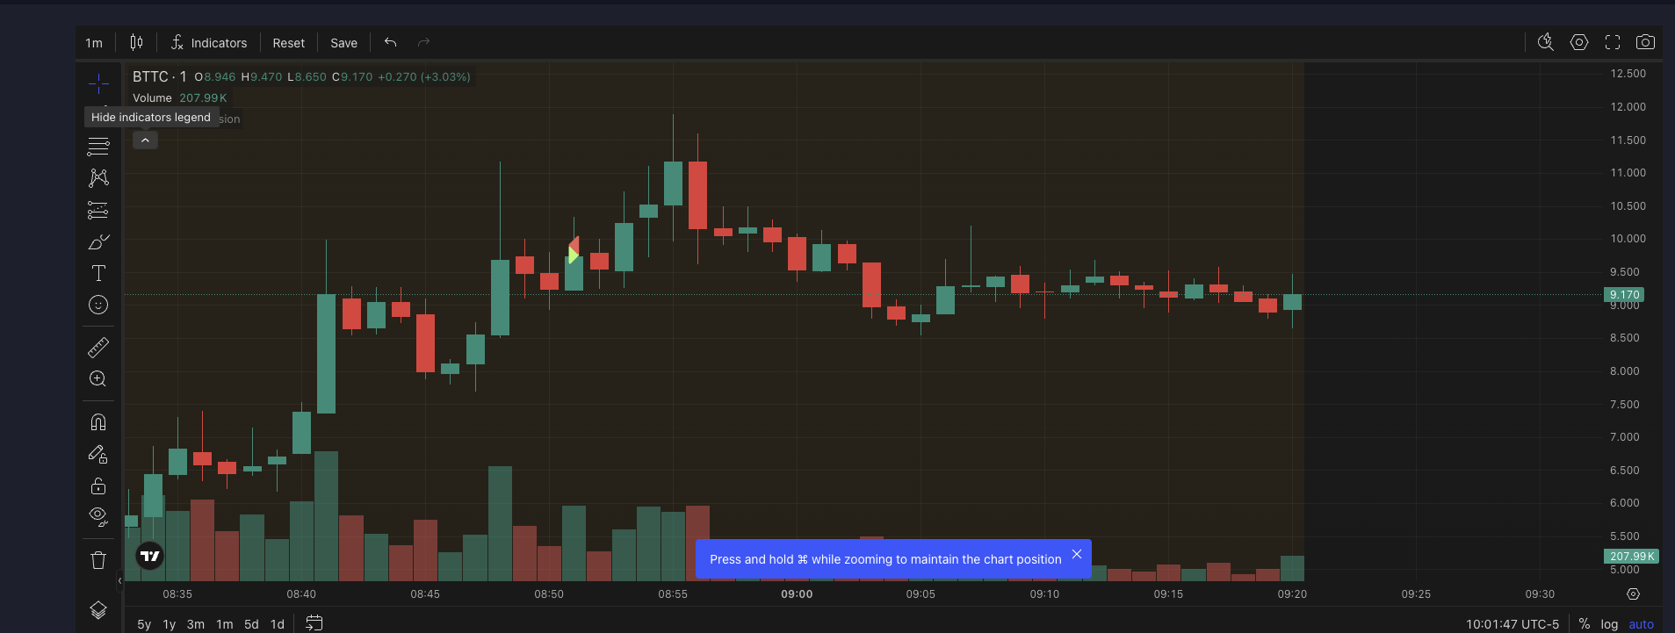The width and height of the screenshot is (1675, 633).
Task: Toggle log scale on price axis
Action: 1609,624
